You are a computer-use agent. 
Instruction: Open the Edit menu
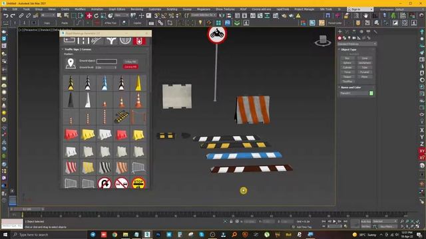[15, 9]
